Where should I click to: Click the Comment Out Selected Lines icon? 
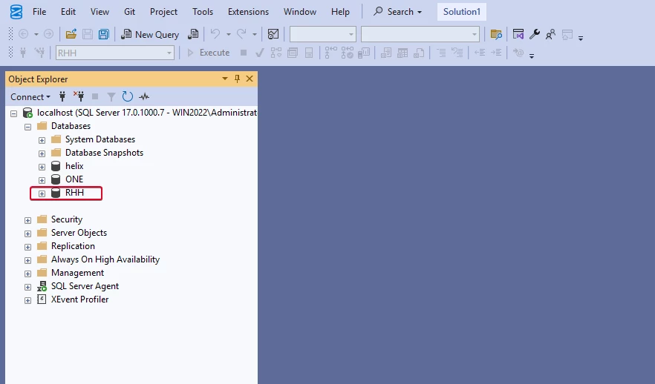(x=441, y=53)
